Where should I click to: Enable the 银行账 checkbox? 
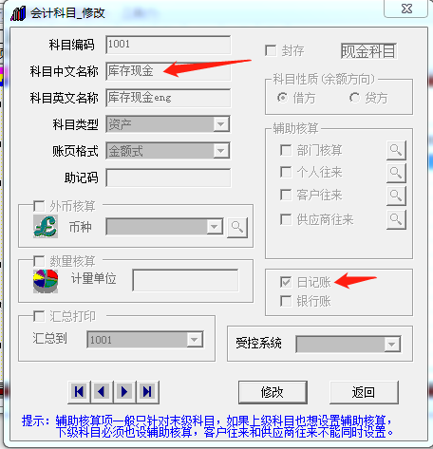pyautogui.click(x=286, y=301)
